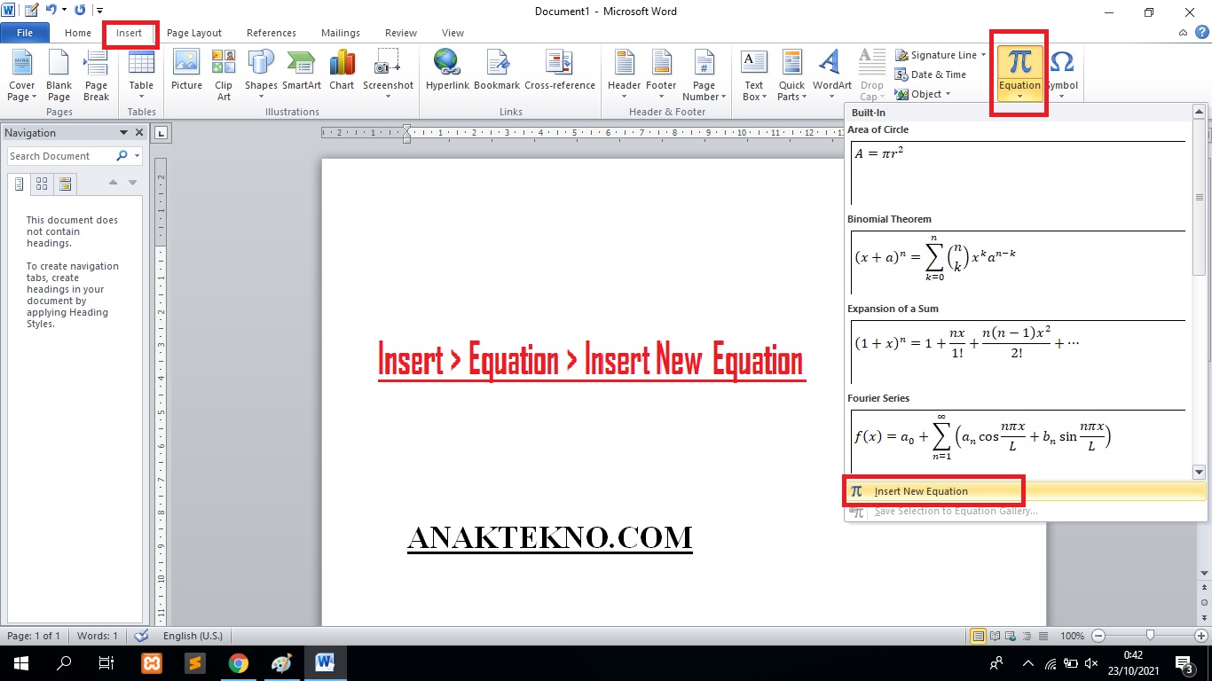Image resolution: width=1212 pixels, height=681 pixels.
Task: Select Expansion of a Sum equation
Action: tap(1016, 351)
